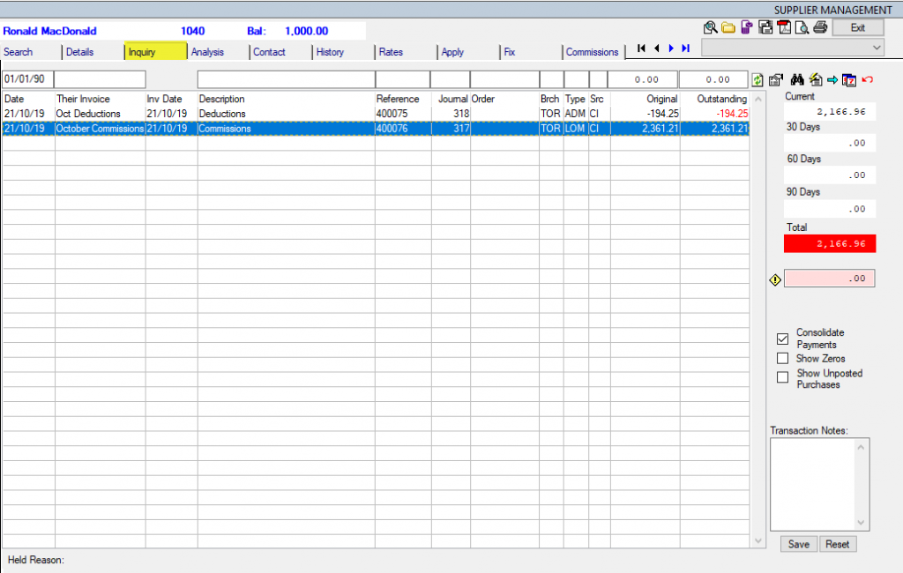Click the house with camera icon
The height and width of the screenshot is (573, 903).
click(x=776, y=80)
